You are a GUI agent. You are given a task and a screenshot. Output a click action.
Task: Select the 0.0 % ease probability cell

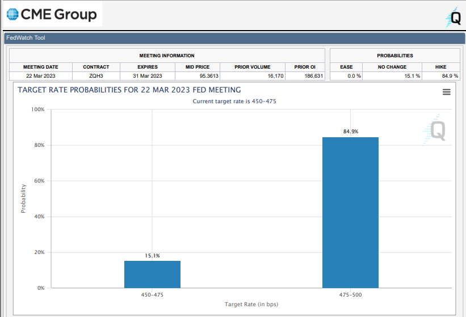[346, 76]
